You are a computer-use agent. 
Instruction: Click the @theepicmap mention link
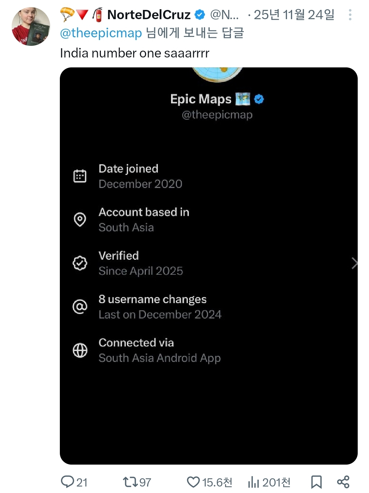tap(101, 33)
